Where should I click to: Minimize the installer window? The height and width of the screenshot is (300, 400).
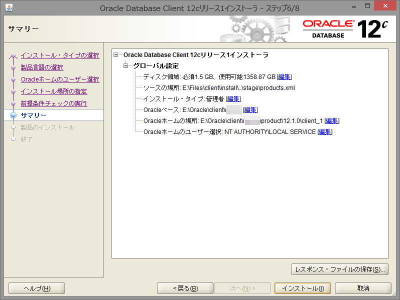click(x=354, y=6)
